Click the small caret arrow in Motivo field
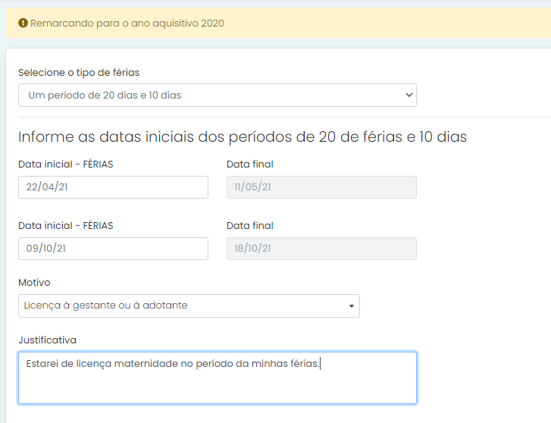 click(352, 306)
